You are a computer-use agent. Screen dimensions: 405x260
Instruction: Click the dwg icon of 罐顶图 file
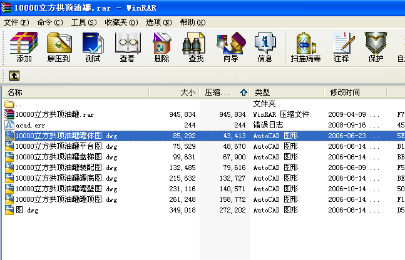9,199
